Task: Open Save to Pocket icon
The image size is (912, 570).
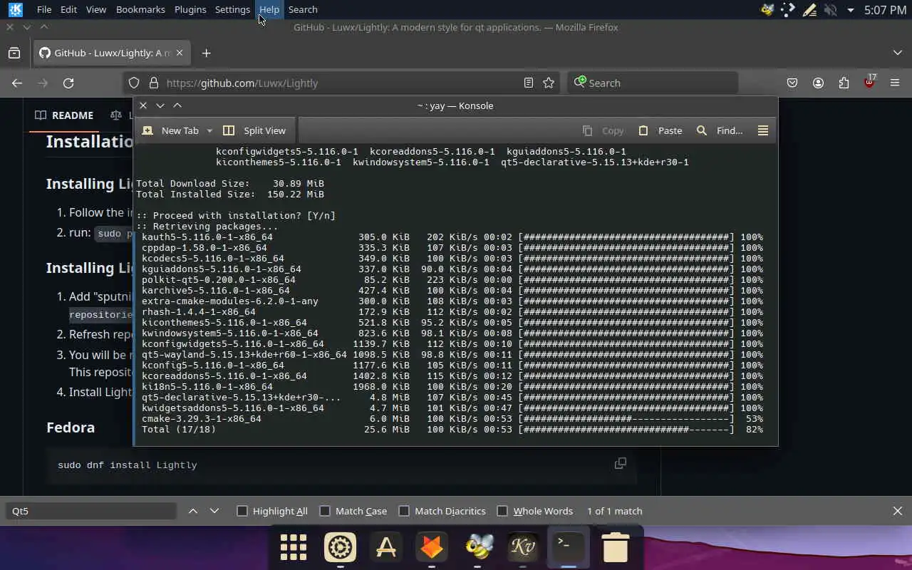Action: [792, 83]
